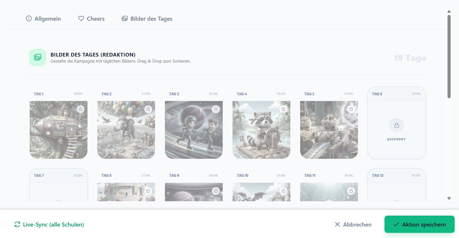
Task: Click Live-Sync (alle Schulen) link
Action: tap(49, 225)
